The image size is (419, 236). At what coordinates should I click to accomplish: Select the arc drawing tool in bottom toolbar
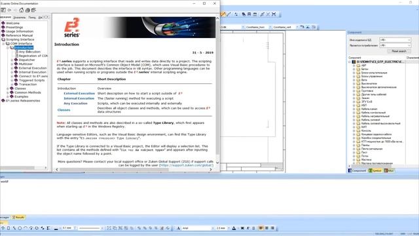pos(26,228)
